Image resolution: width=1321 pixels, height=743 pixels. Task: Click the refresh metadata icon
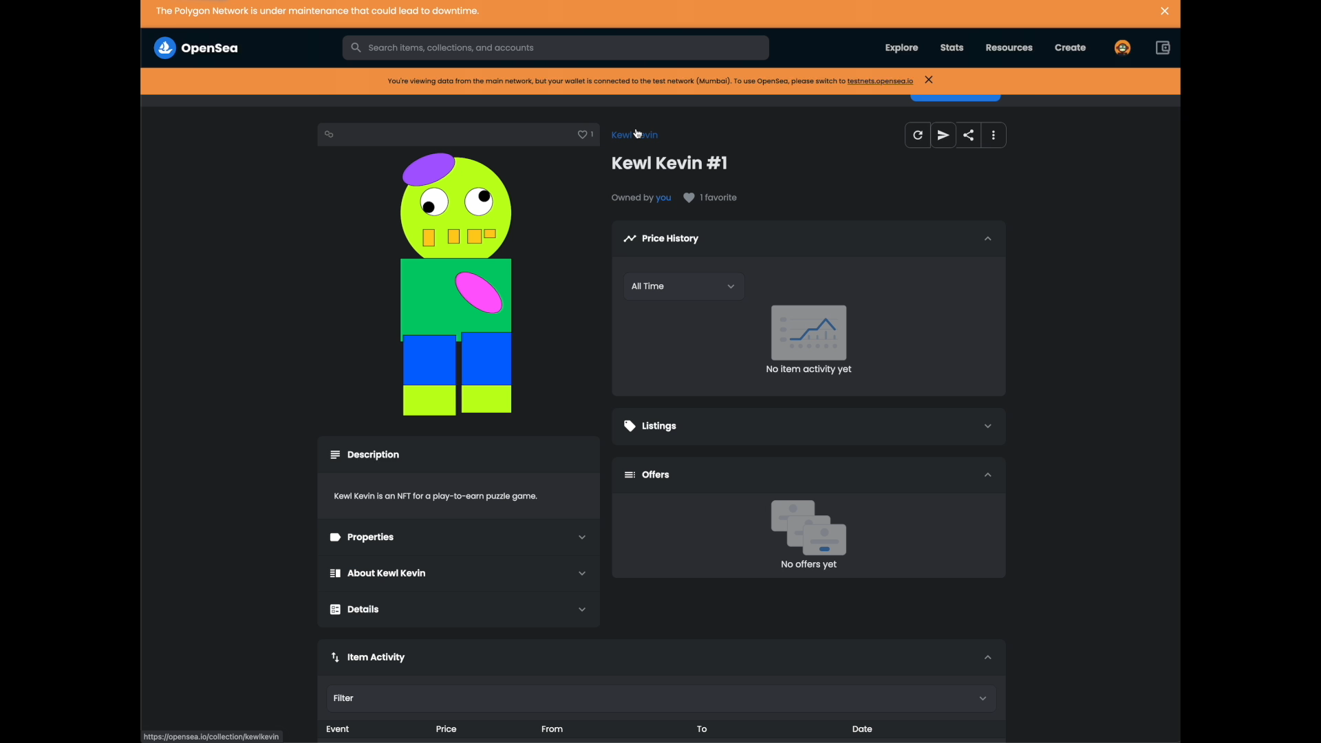point(918,136)
